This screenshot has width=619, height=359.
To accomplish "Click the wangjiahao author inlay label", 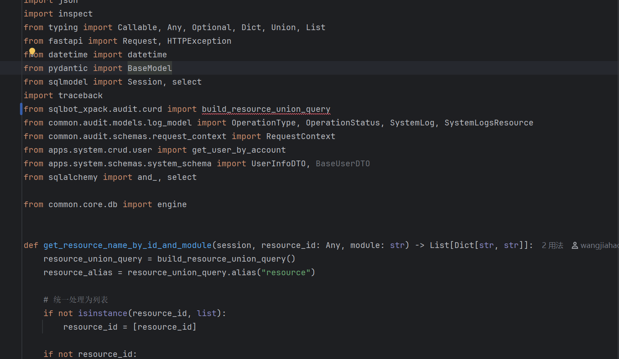I will tap(599, 246).
